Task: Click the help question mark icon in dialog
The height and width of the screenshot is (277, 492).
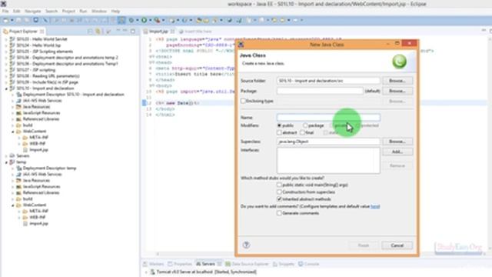Action: [246, 245]
